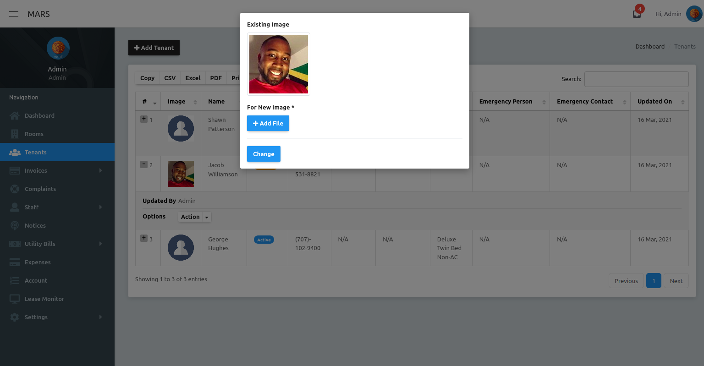This screenshot has height=366, width=704.
Task: Click the Expenses sidebar icon
Action: pyautogui.click(x=15, y=262)
